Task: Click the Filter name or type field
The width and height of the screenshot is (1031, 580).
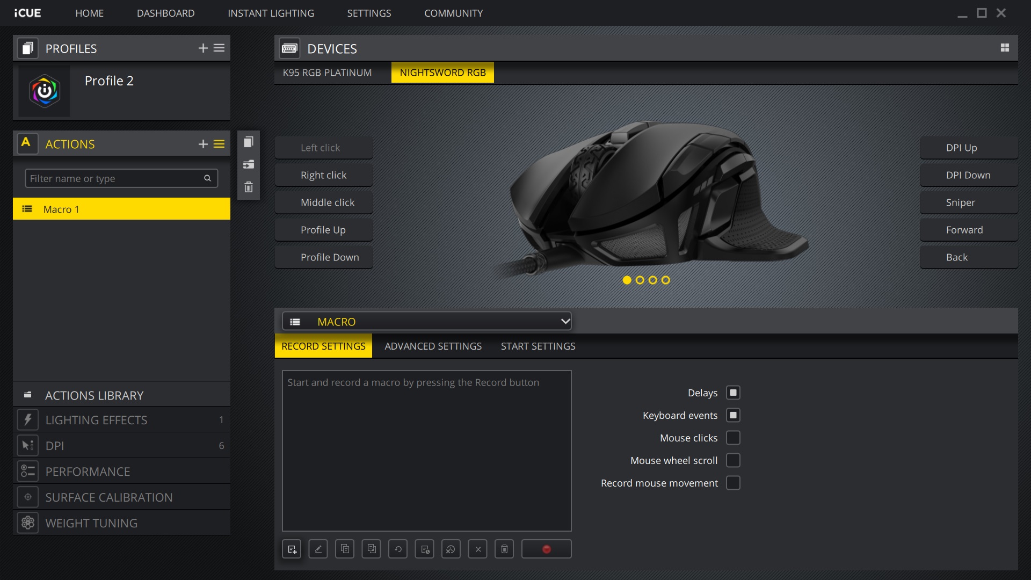Action: [114, 178]
